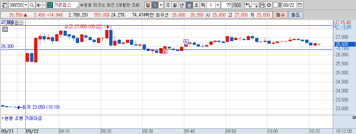Toggle the 분봉 초봉 거래대금 indicator marker

coord(3,118)
